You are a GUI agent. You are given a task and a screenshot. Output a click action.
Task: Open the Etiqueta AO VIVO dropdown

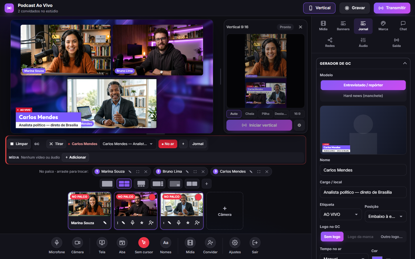[x=341, y=214]
